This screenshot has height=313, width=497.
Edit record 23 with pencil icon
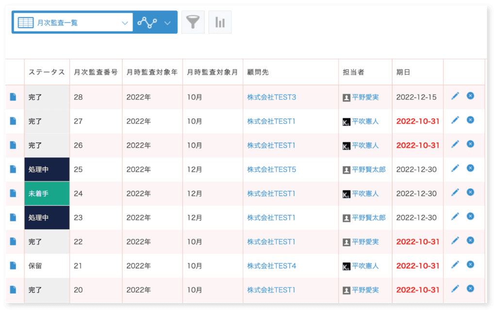455,216
